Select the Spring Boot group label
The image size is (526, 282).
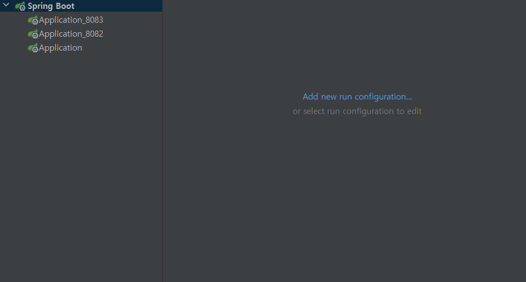coord(51,6)
